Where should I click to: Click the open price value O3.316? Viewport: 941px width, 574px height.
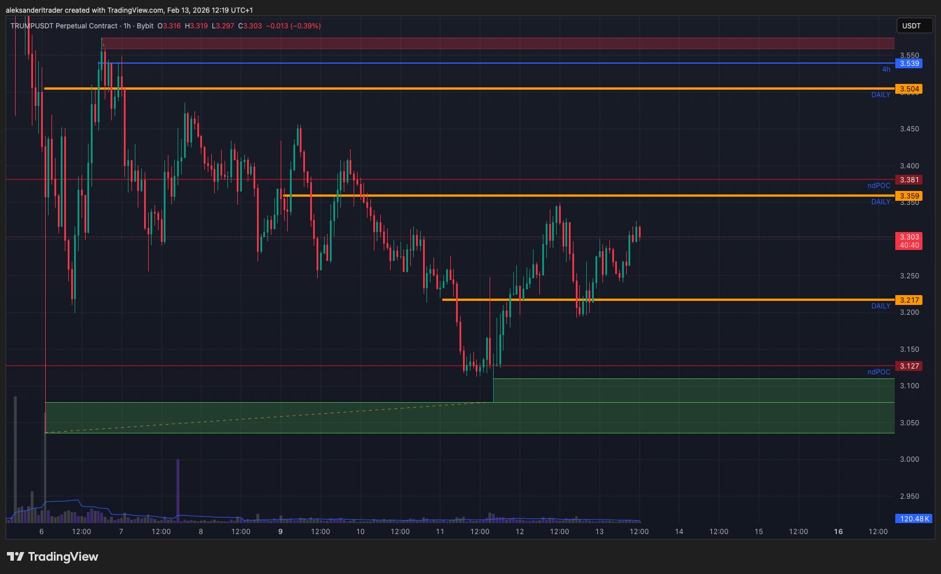169,26
